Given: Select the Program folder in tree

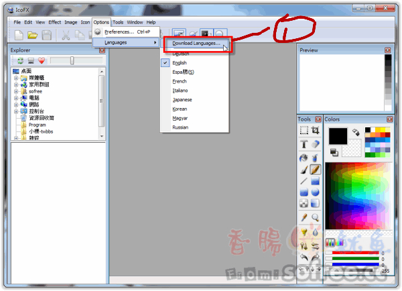Looking at the screenshot, I should (37, 125).
